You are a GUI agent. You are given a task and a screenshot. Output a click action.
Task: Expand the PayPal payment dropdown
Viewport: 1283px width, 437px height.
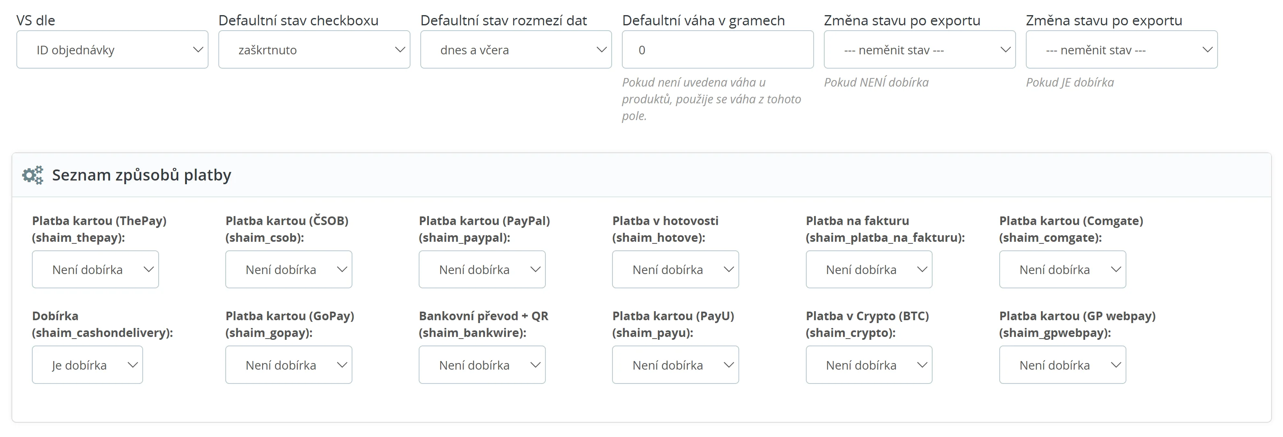[x=482, y=270]
